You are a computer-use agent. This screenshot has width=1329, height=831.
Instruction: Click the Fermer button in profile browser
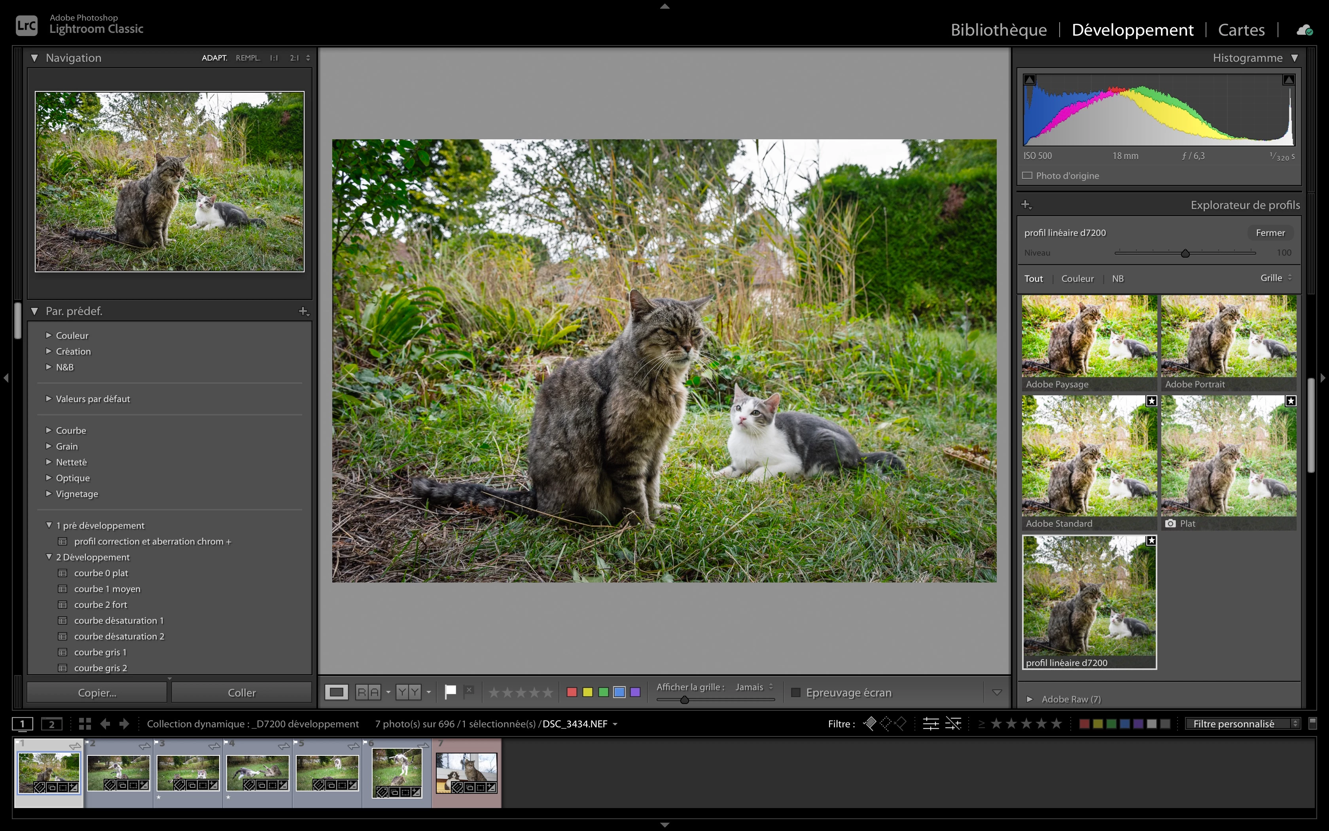[1270, 233]
